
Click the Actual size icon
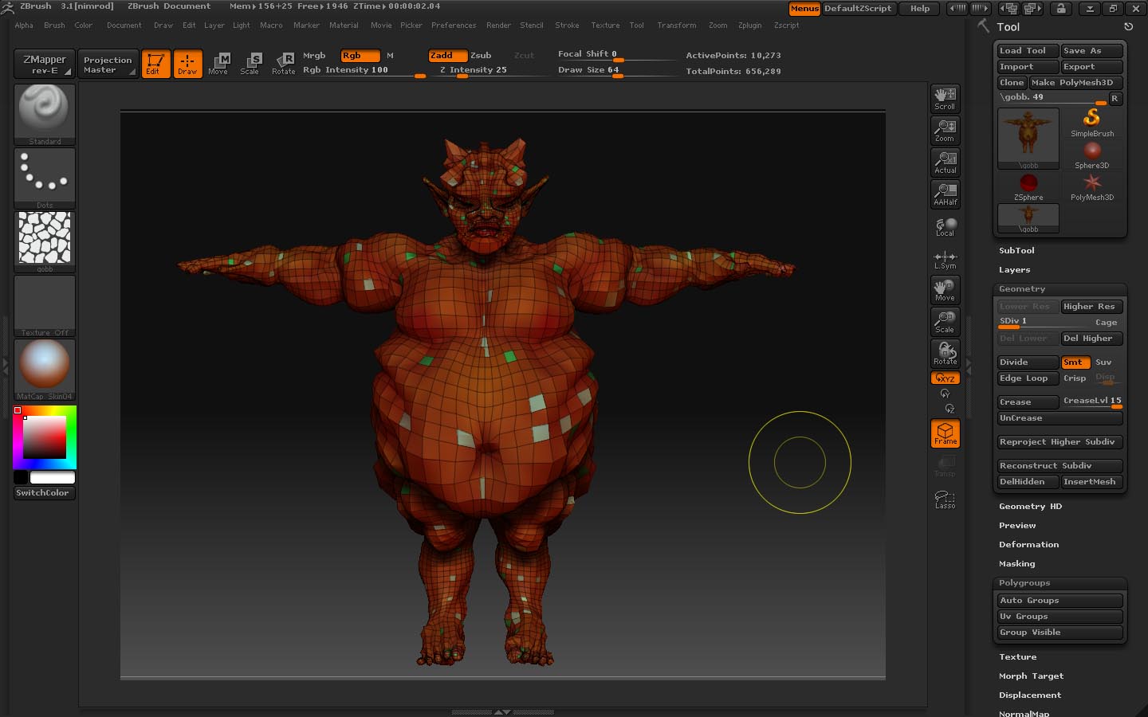click(945, 162)
